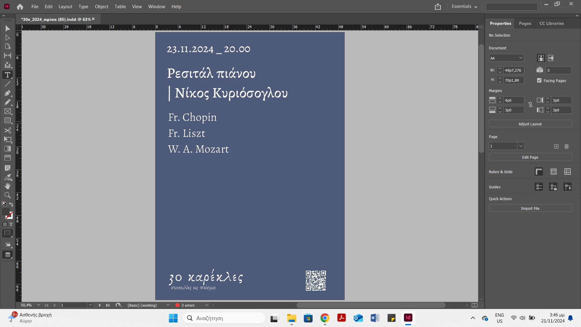Select the Gradient Swatch tool
Screen dimensions: 581x327
point(8,149)
